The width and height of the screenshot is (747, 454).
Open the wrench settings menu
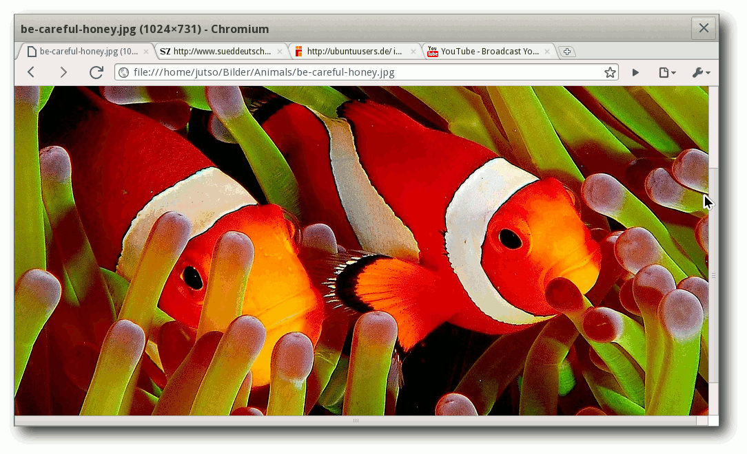click(x=700, y=72)
